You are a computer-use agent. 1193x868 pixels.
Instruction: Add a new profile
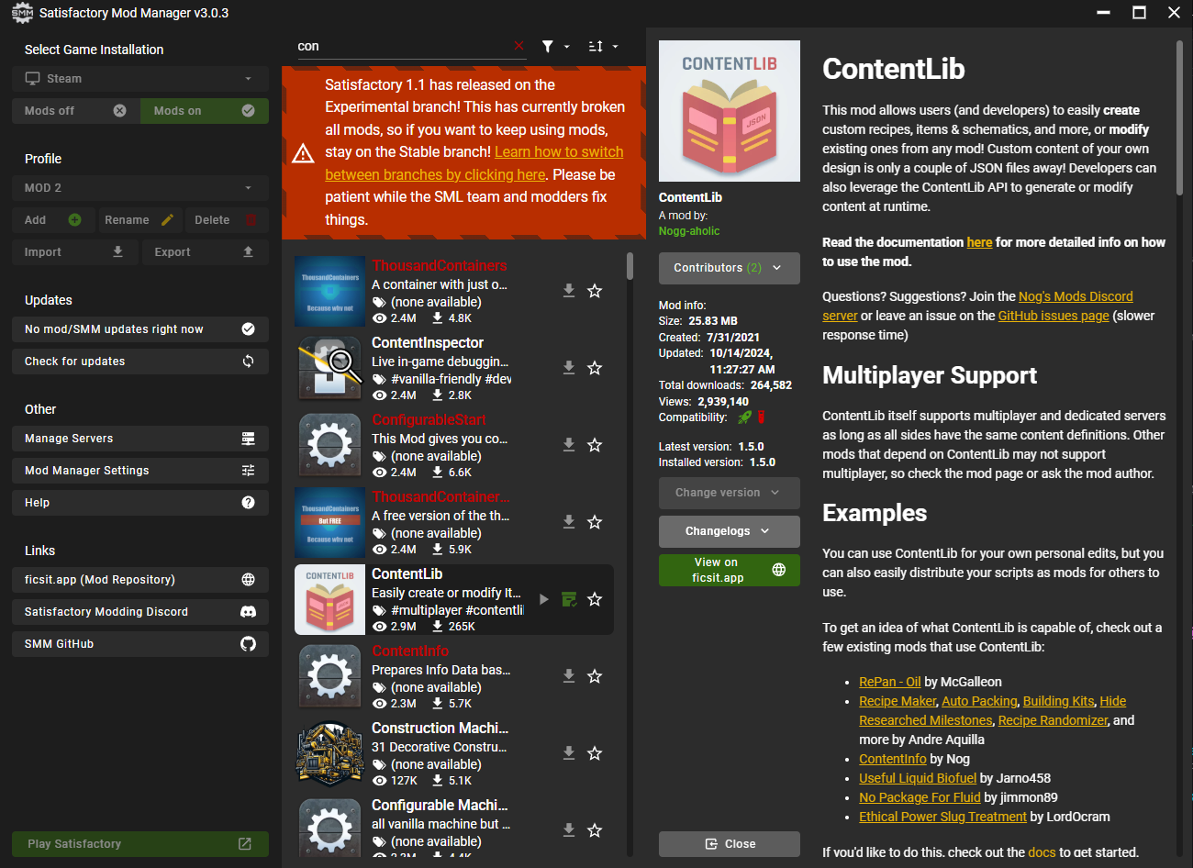pos(53,220)
